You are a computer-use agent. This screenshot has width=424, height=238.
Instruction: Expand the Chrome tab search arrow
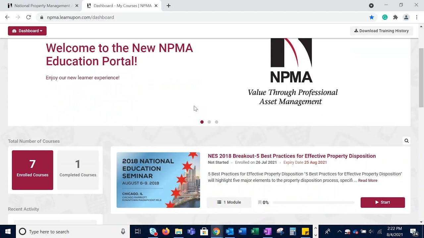pos(371,6)
